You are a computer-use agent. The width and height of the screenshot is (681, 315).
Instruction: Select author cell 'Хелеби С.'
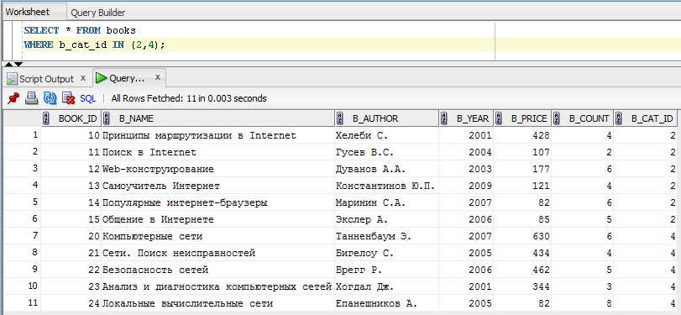[387, 135]
